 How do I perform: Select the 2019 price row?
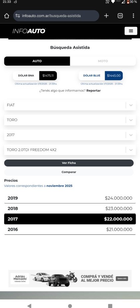pos(70,198)
